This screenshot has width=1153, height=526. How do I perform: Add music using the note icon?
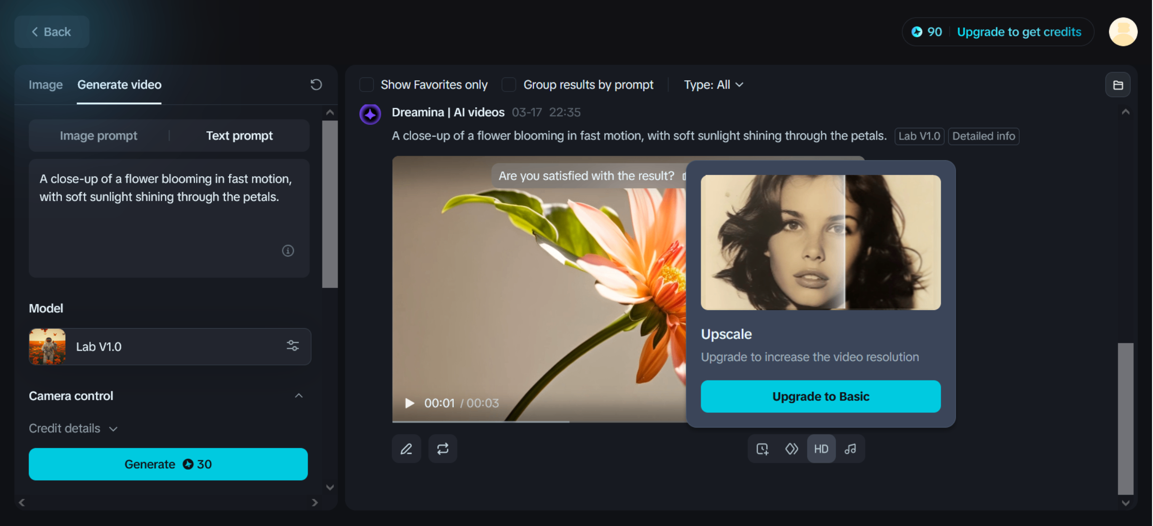(850, 448)
